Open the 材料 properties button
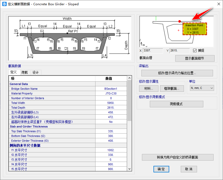The image size is (223, 180). pos(148,88)
